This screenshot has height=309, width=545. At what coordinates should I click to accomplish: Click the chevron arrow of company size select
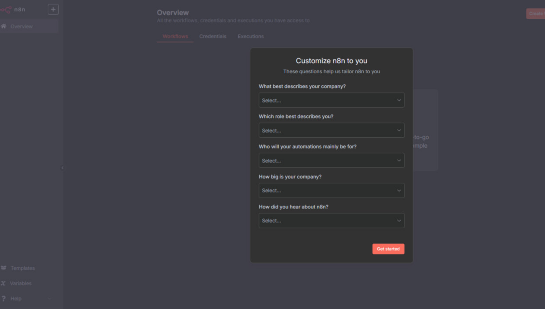click(x=399, y=191)
